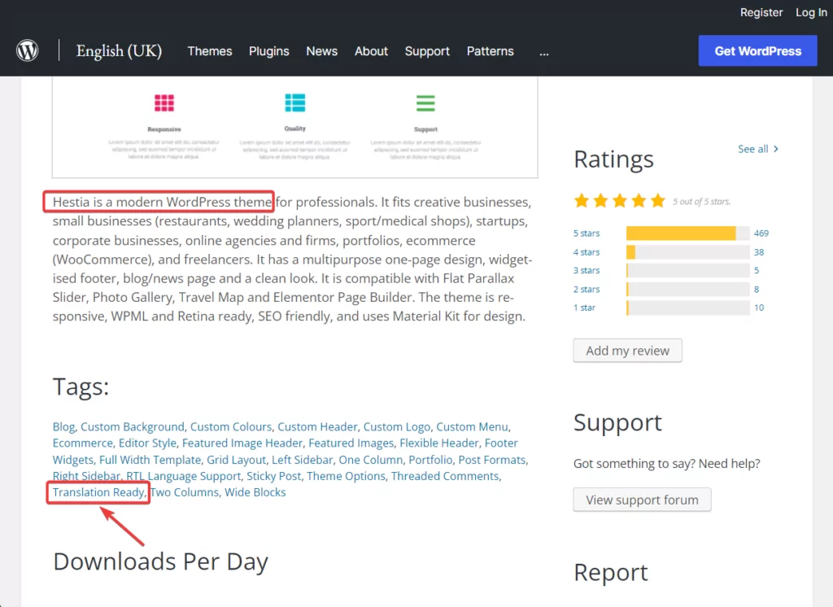The image size is (833, 607).
Task: Open the Custom Logo tag
Action: coord(397,427)
